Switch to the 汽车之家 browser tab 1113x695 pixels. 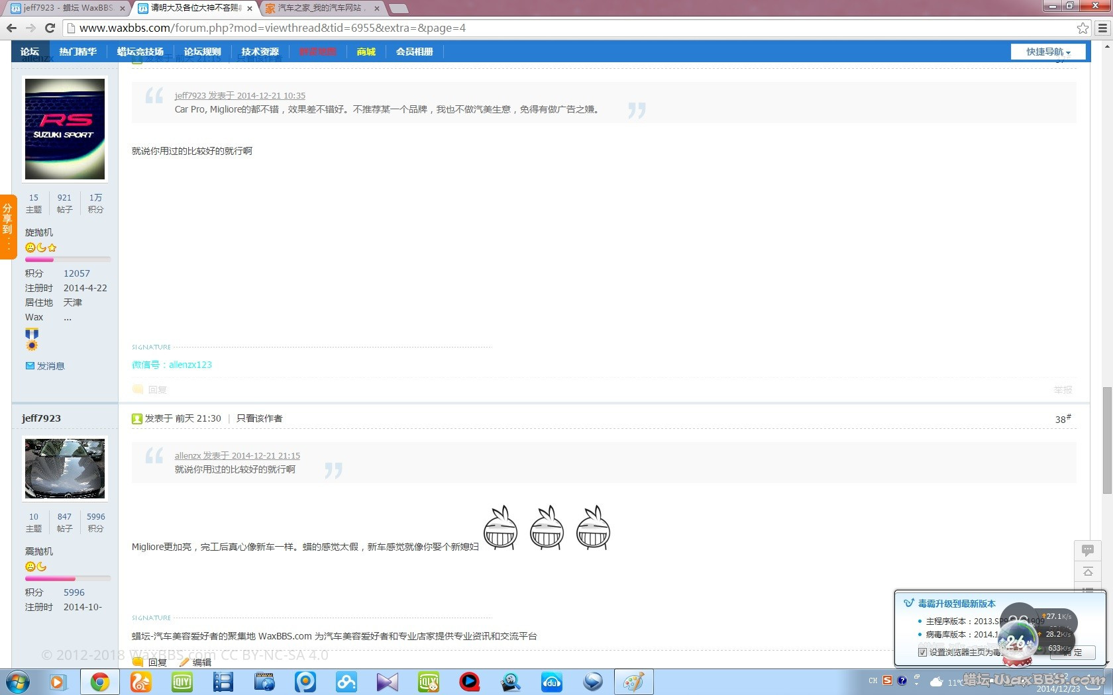tap(321, 8)
